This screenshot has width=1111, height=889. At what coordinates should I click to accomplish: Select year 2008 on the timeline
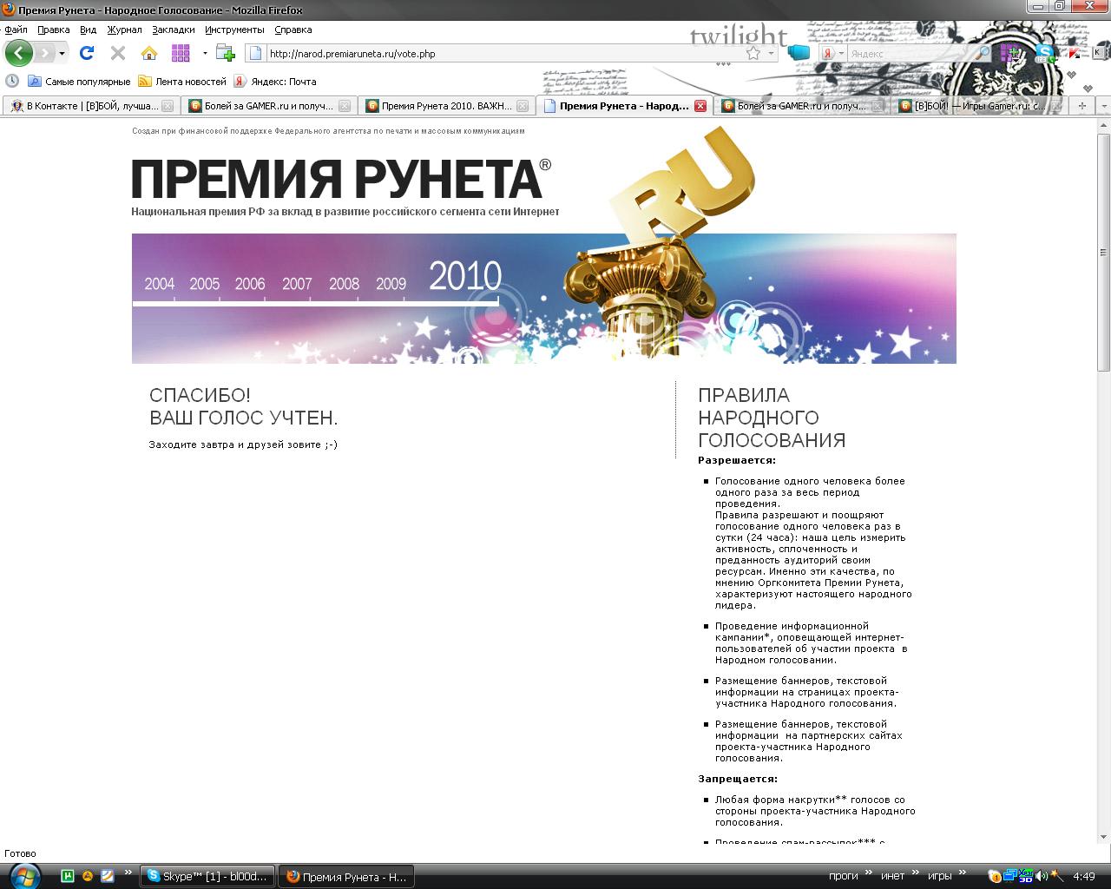[x=344, y=284]
